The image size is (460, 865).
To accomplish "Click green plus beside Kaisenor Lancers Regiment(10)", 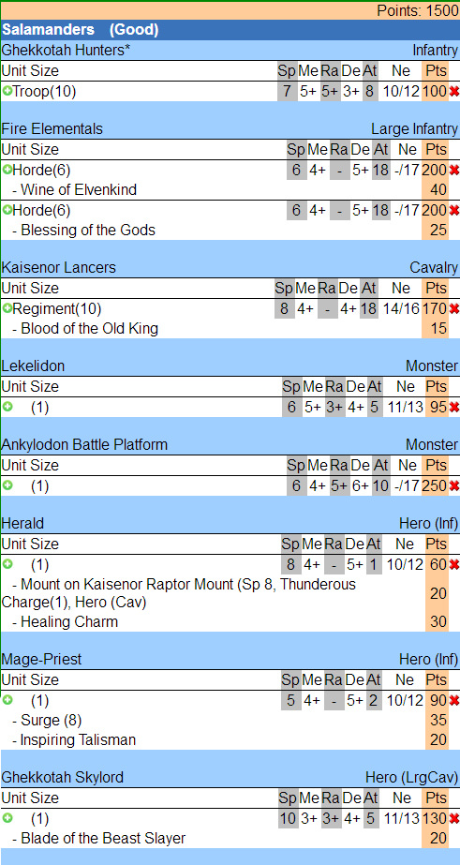I will [7, 308].
